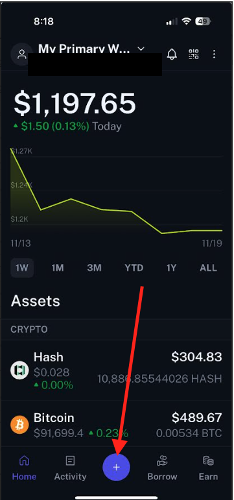Select the 1W chart range

click(x=22, y=268)
